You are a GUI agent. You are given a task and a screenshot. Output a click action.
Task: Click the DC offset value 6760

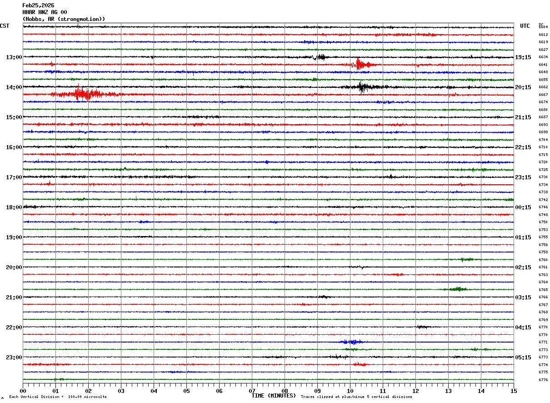click(543, 260)
